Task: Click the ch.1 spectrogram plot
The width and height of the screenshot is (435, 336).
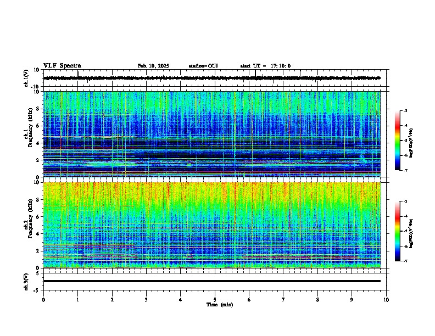Action: pos(211,134)
